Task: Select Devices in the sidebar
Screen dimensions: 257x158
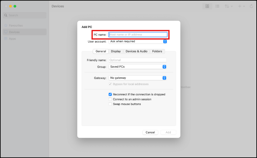Action: point(14,32)
